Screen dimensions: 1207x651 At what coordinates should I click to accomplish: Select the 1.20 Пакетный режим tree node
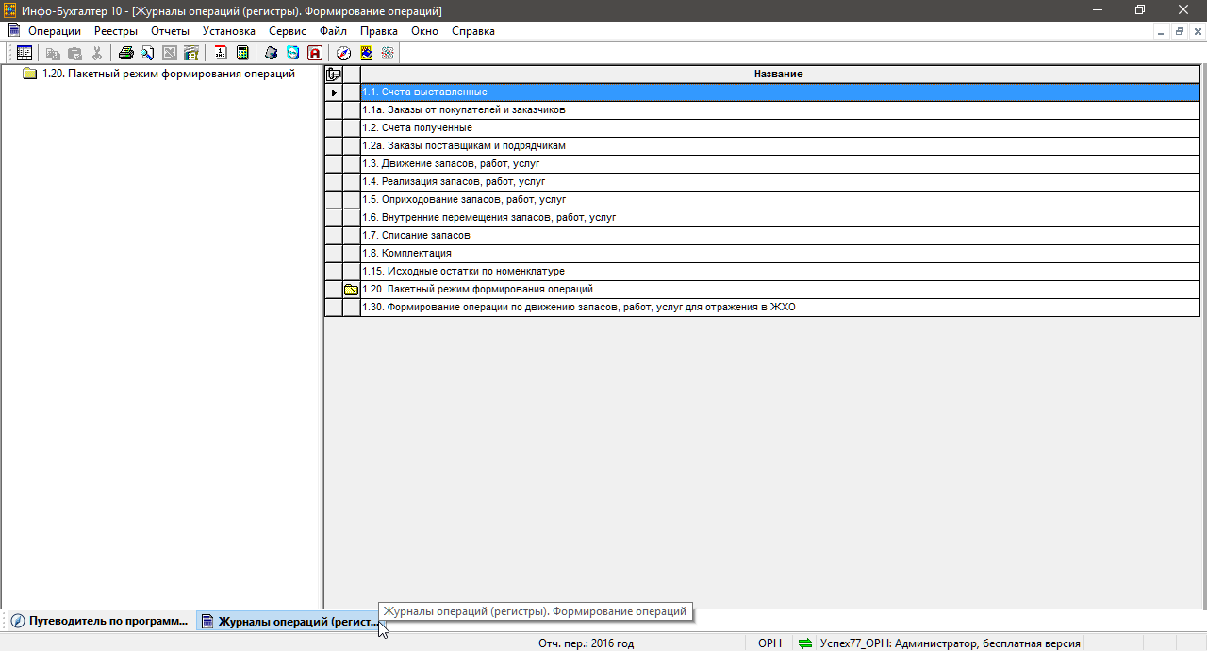pos(168,74)
